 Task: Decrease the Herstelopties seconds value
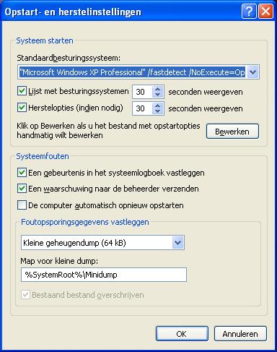(x=157, y=111)
